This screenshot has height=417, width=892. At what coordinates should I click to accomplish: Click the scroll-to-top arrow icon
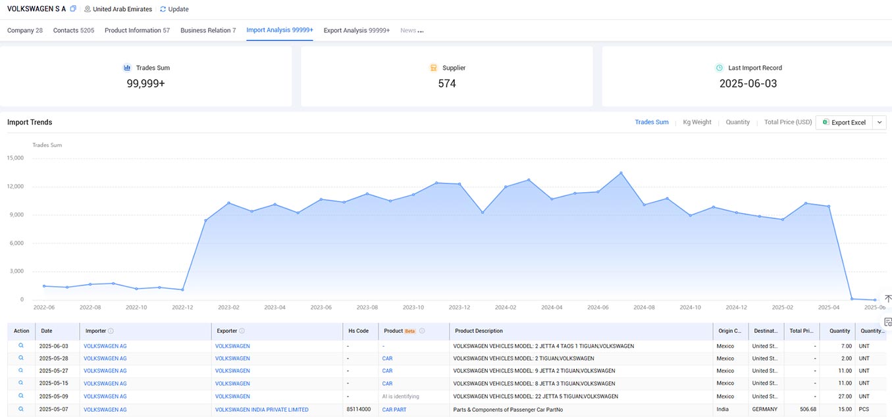(887, 299)
